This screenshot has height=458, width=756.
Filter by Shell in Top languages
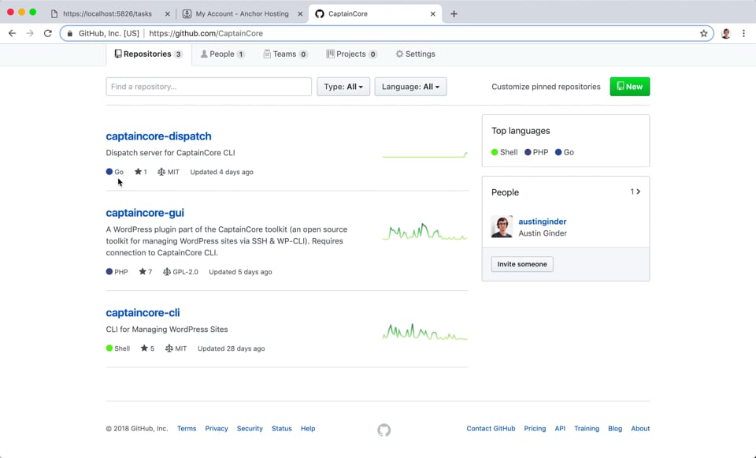click(504, 152)
